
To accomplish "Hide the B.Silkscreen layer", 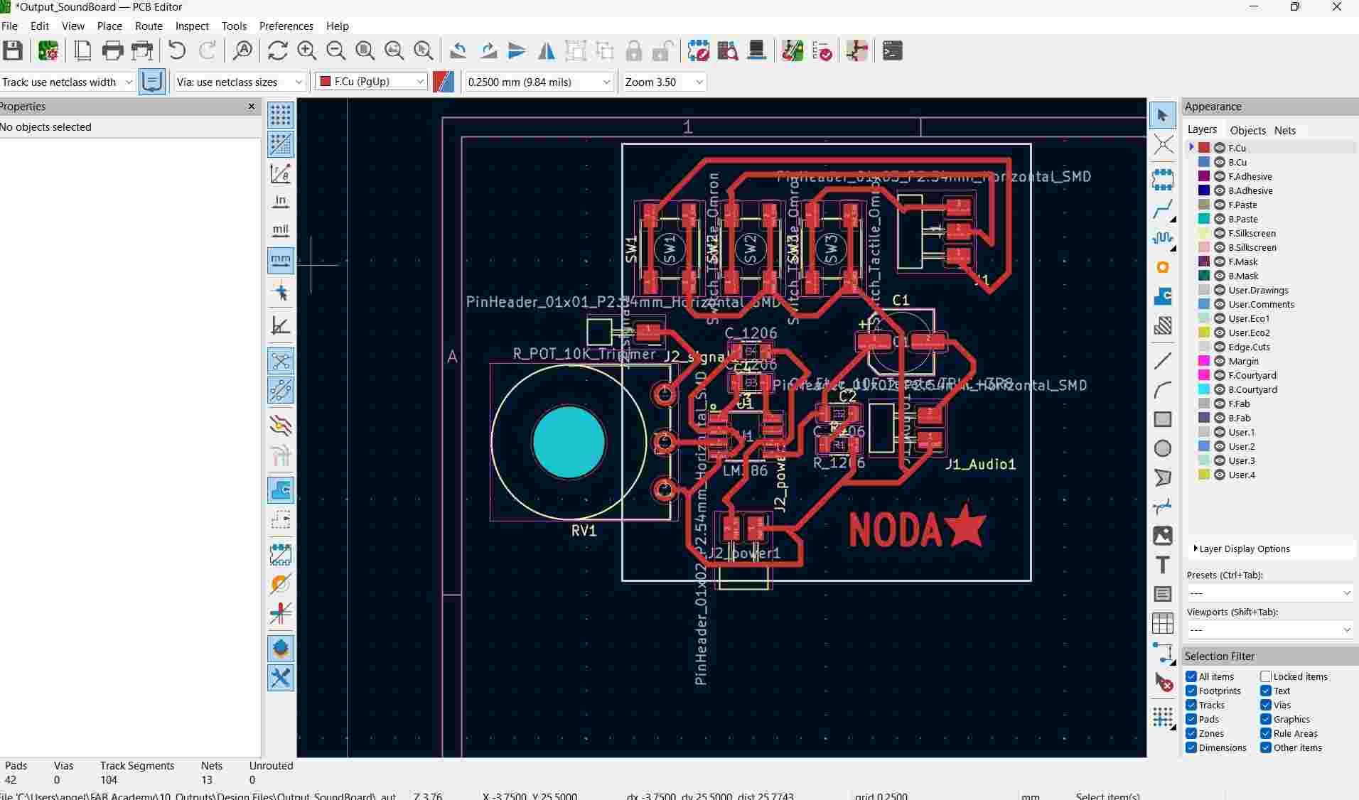I will coord(1220,247).
